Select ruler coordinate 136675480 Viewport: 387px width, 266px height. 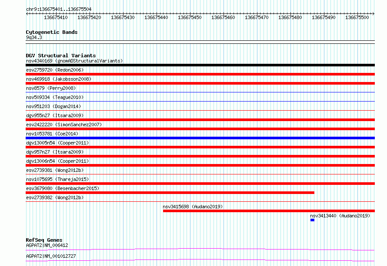point(290,17)
